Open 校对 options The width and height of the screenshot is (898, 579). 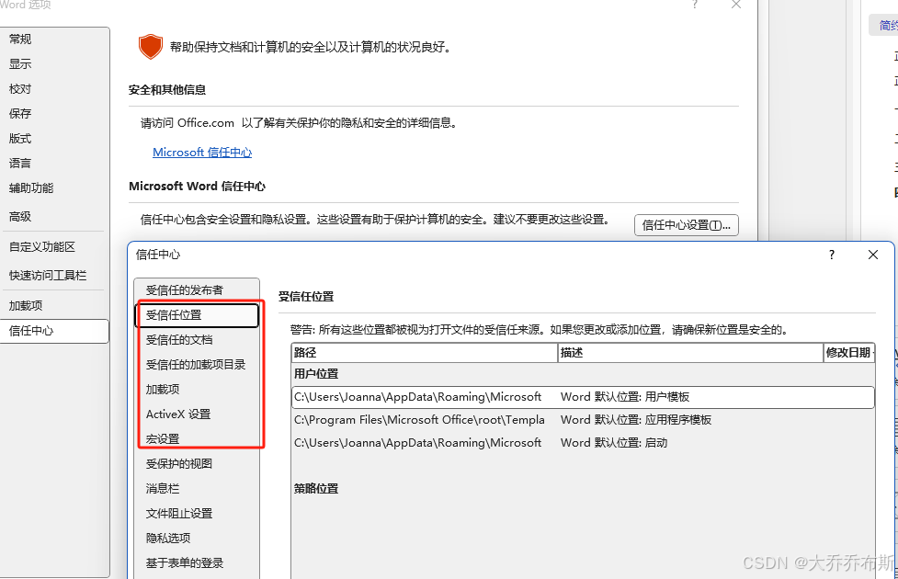click(x=19, y=88)
